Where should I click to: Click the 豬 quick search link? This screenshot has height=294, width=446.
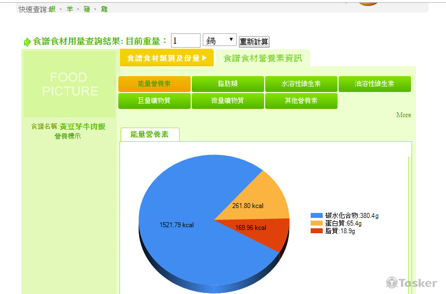(87, 9)
